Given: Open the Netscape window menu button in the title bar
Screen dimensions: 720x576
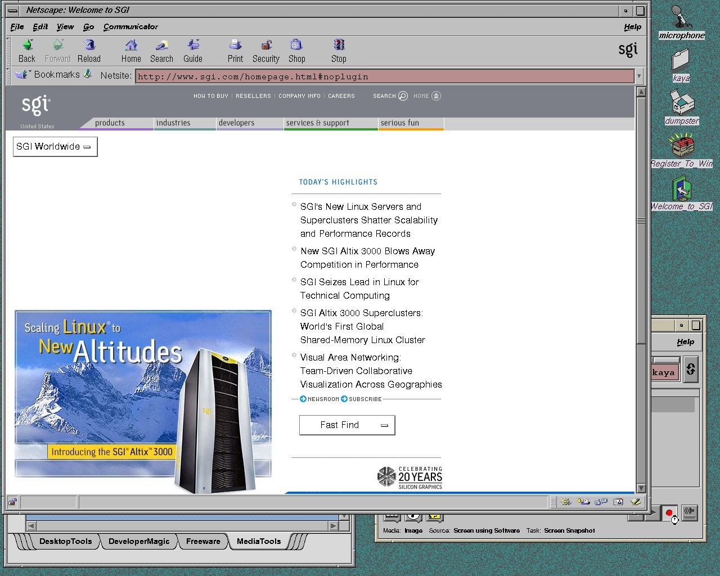Looking at the screenshot, I should click(x=13, y=10).
